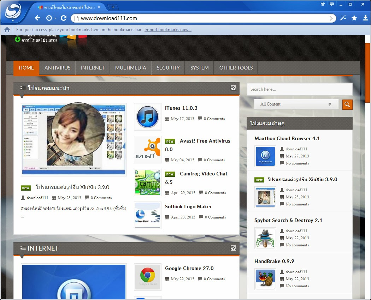
Task: Open favorites with the star icon
Action: (x=354, y=18)
